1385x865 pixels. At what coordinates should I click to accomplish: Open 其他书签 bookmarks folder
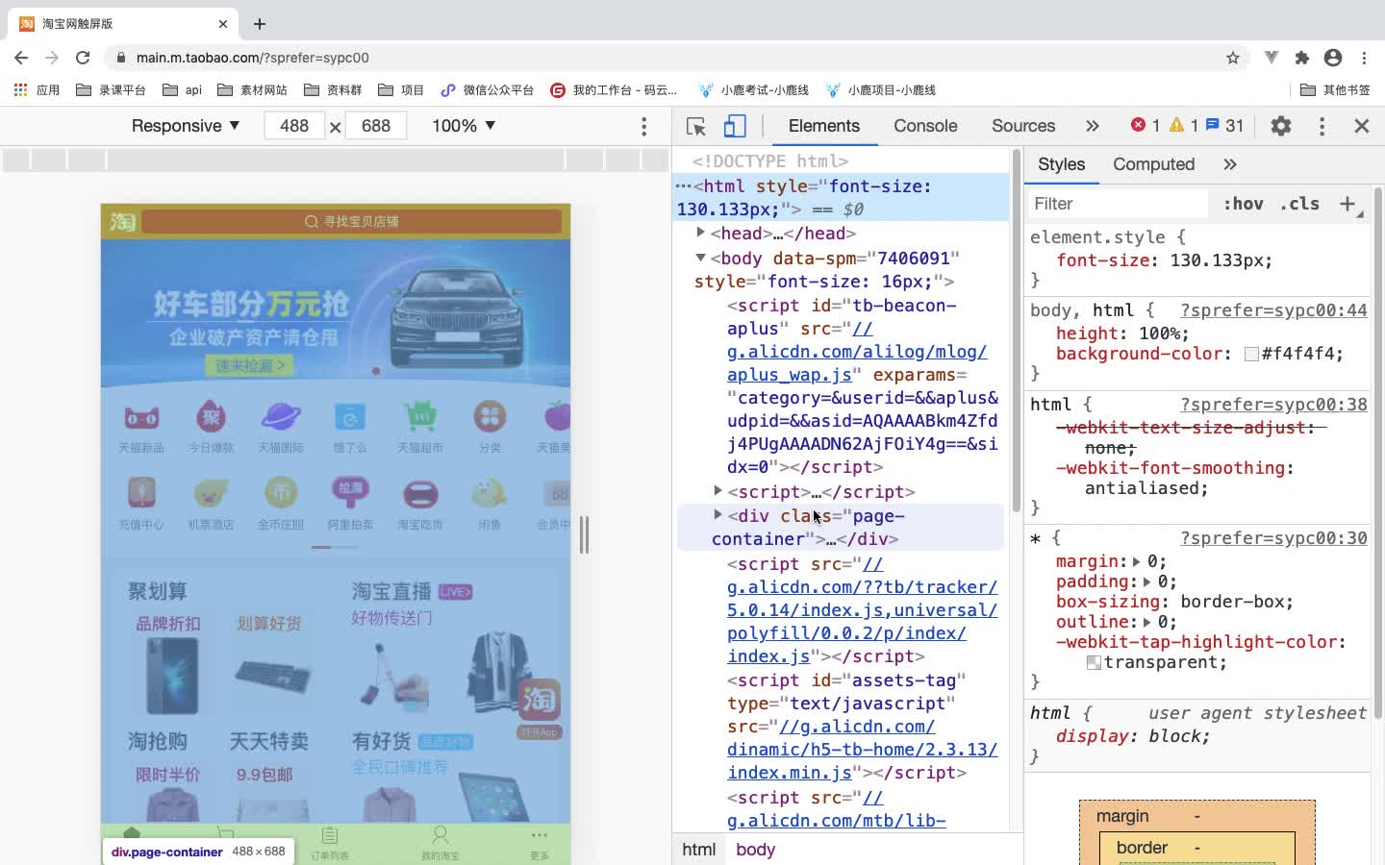1335,90
